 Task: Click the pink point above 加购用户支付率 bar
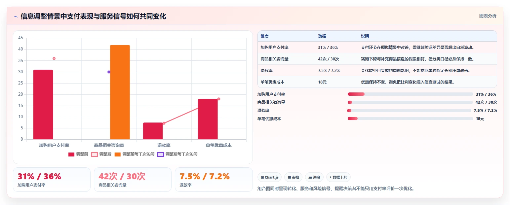[x=54, y=58]
